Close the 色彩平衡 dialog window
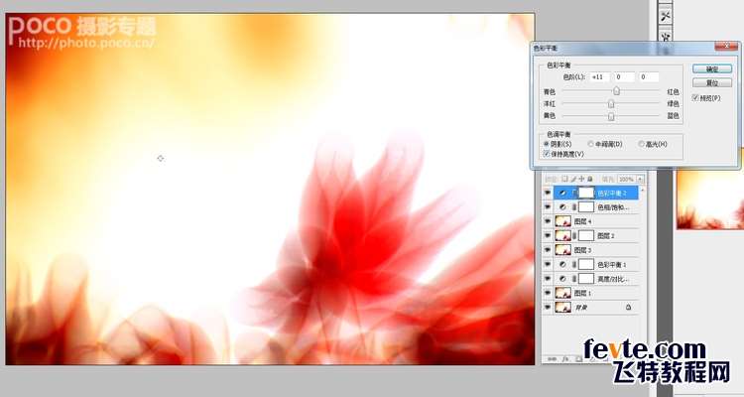This screenshot has height=397, width=744. pos(726,47)
